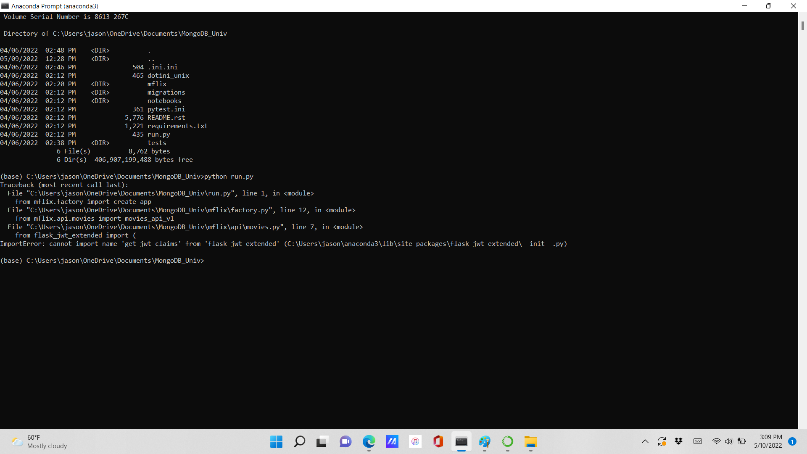Launch iTunes from the taskbar

point(415,442)
